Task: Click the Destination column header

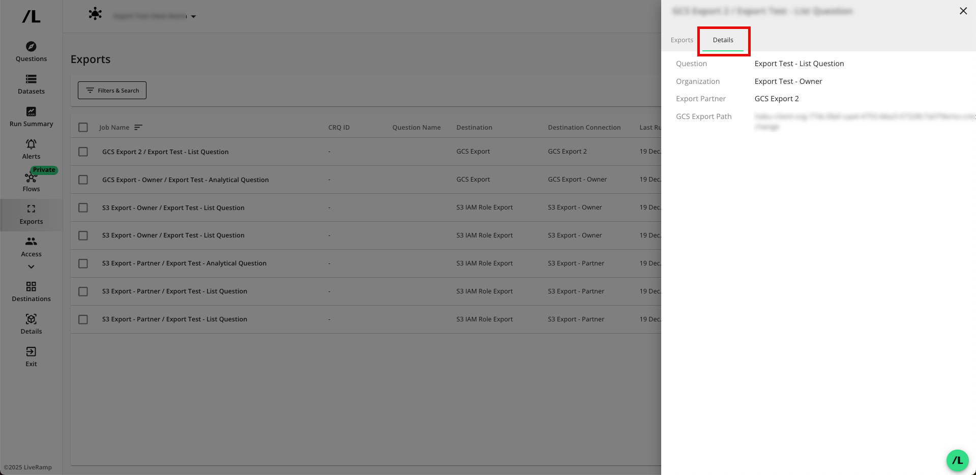Action: coord(474,127)
